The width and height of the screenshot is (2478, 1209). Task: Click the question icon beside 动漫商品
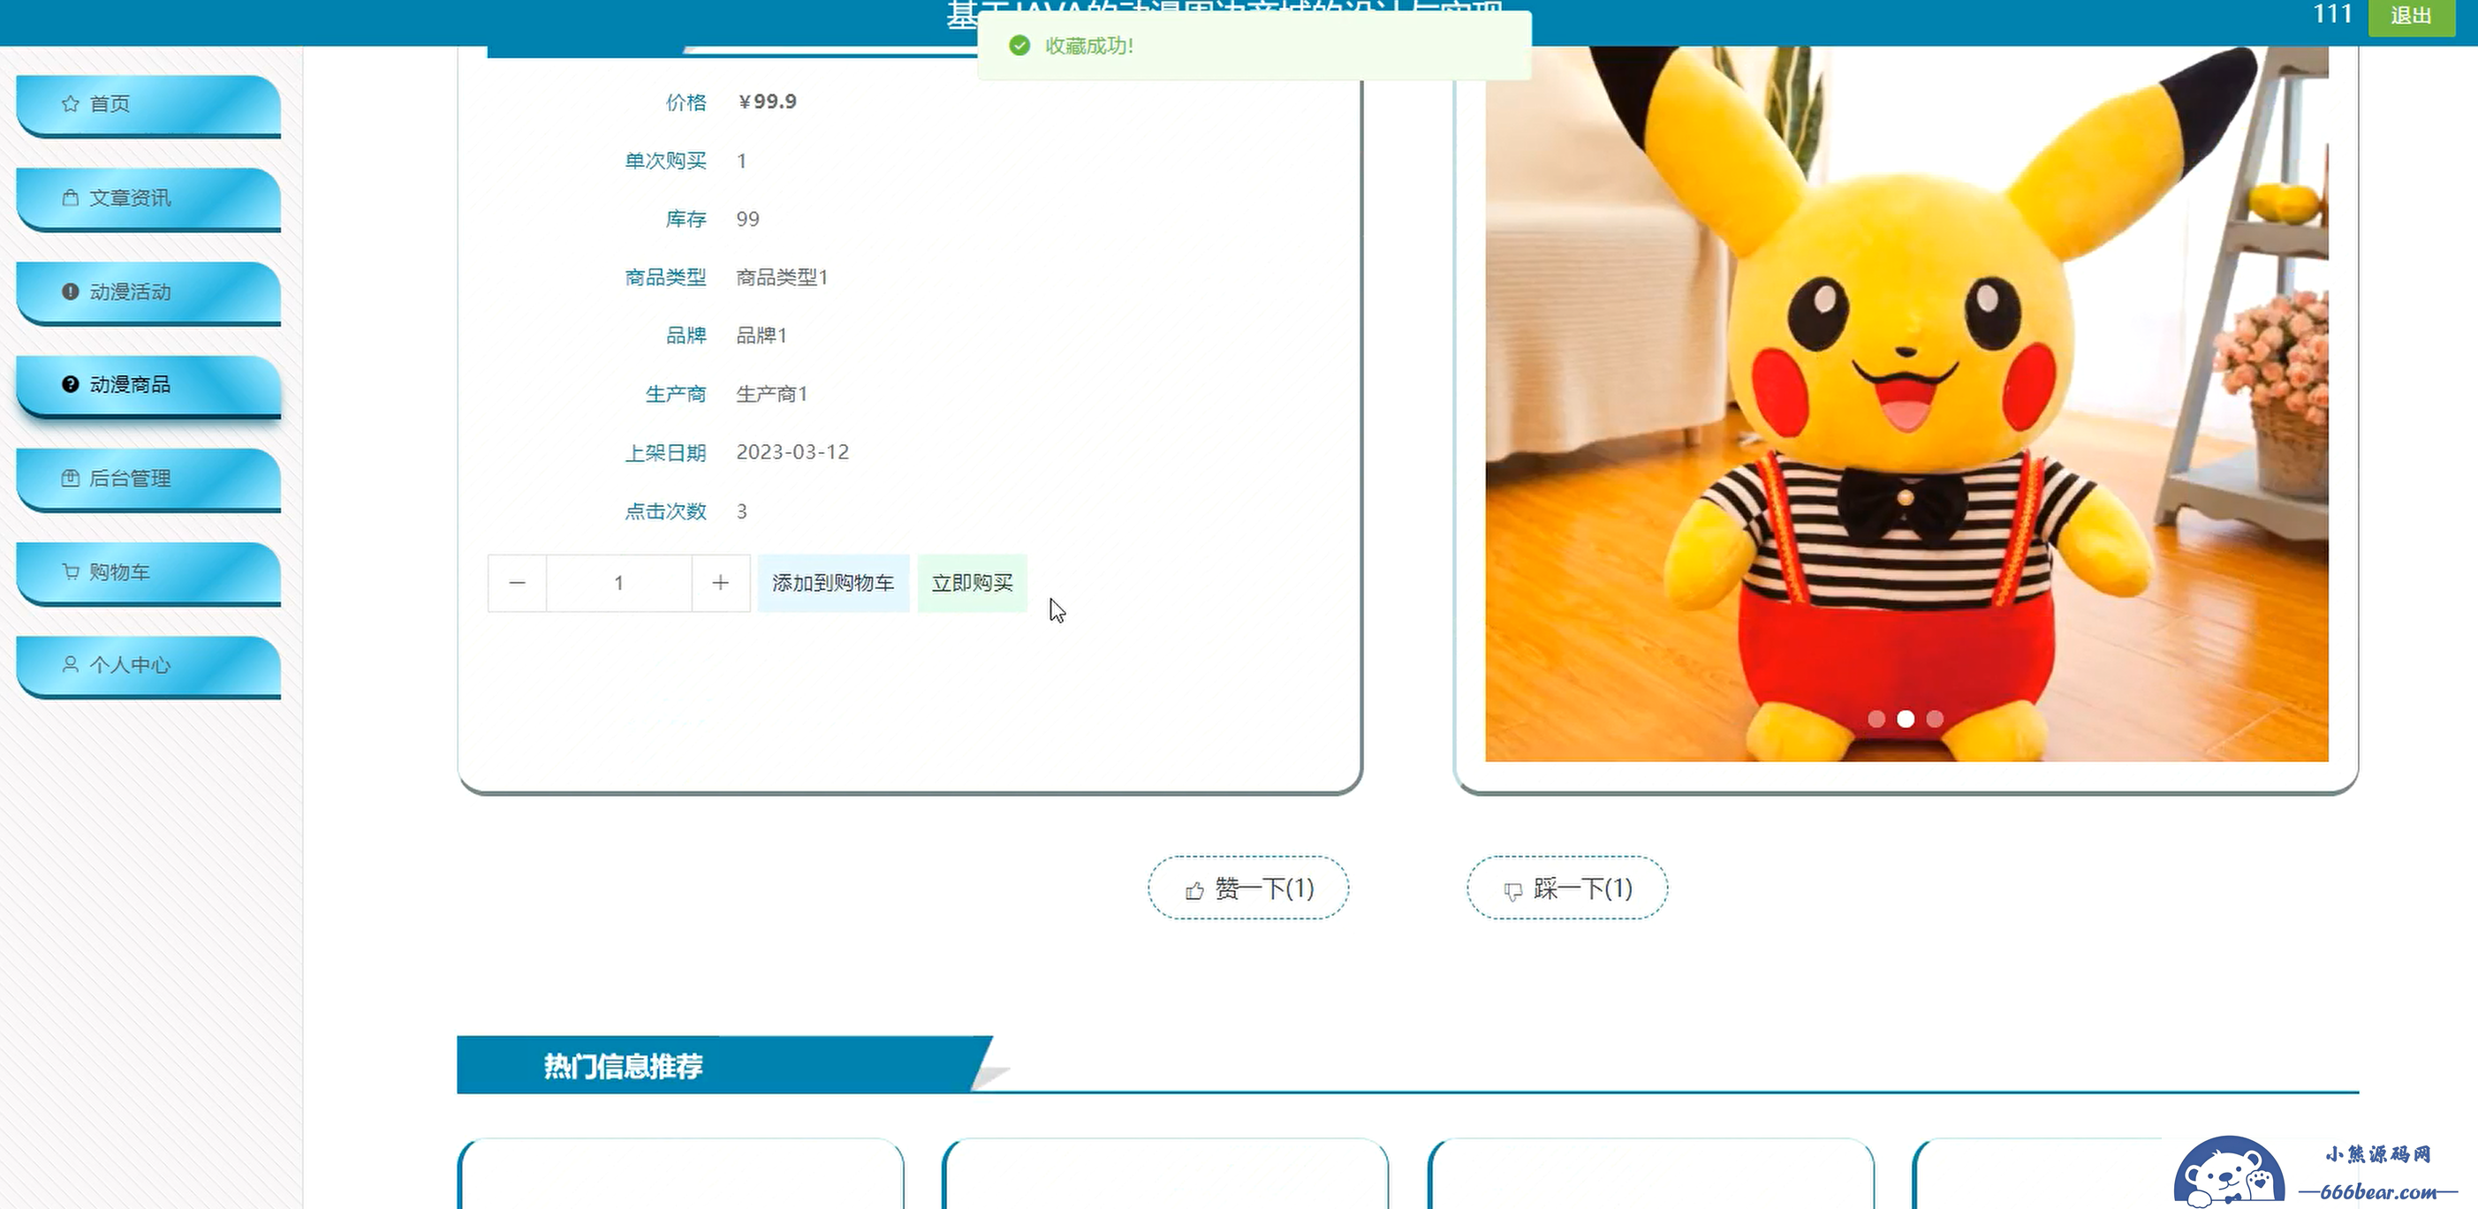pyautogui.click(x=70, y=385)
